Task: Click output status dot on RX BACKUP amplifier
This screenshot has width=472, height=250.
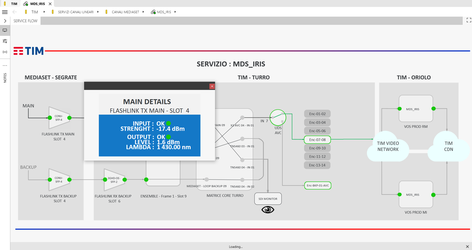Action: pyautogui.click(x=125, y=180)
